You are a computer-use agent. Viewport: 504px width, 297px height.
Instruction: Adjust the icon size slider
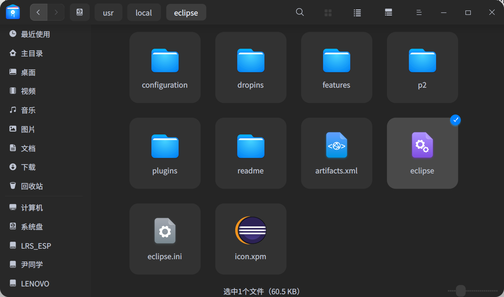(x=461, y=291)
